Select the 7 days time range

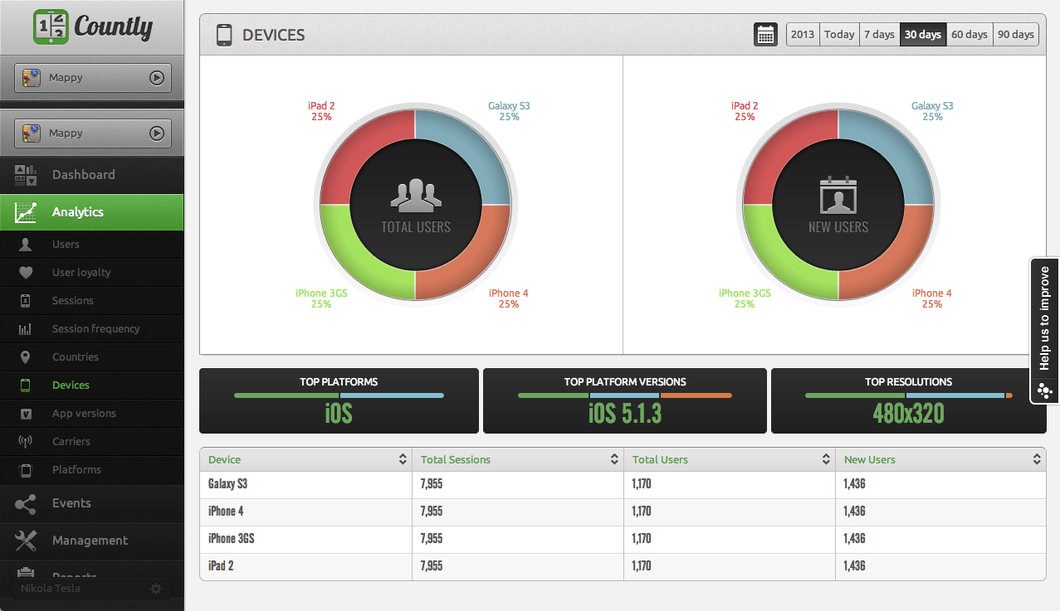point(879,35)
